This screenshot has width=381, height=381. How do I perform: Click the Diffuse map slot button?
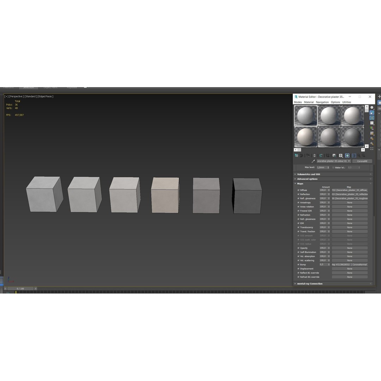point(349,190)
